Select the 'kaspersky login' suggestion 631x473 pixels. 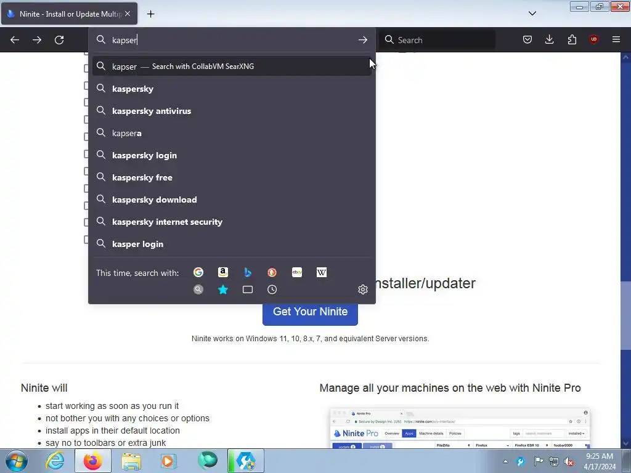[x=232, y=155]
